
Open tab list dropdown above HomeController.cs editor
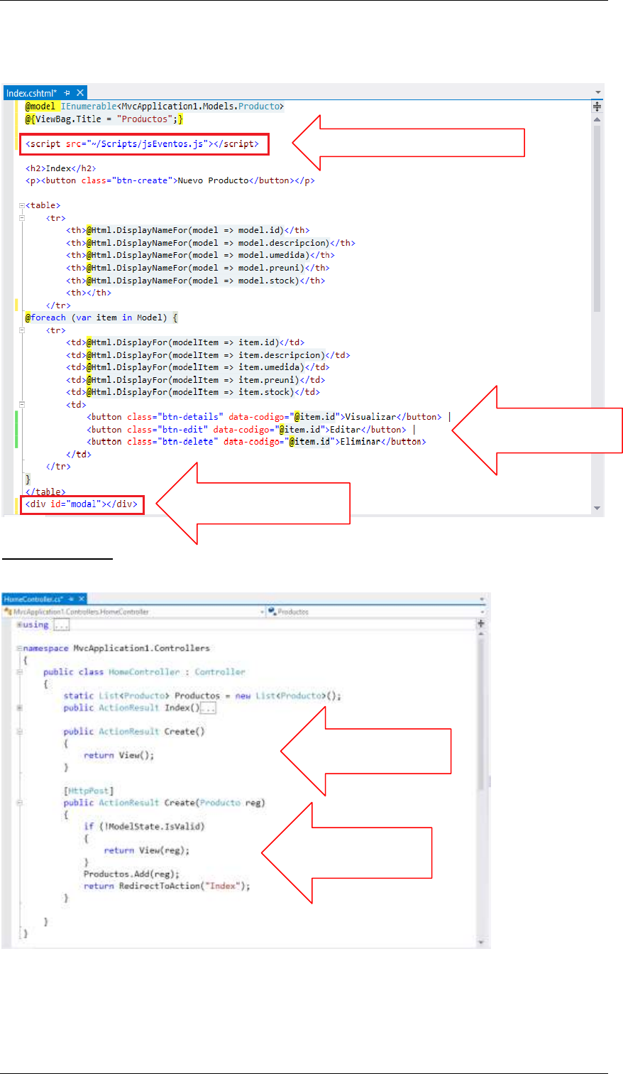click(482, 600)
